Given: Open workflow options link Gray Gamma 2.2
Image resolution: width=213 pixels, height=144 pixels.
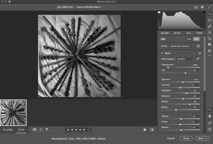Looking at the screenshot, I should pyautogui.click(x=78, y=139).
